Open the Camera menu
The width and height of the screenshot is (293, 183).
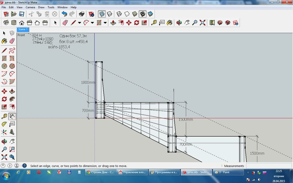click(x=30, y=7)
